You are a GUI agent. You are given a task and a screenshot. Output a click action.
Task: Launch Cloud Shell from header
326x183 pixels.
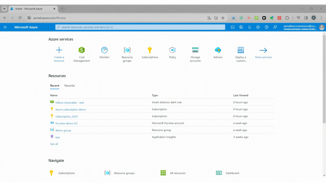click(x=233, y=27)
